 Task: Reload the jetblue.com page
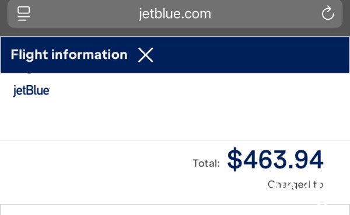pyautogui.click(x=328, y=13)
